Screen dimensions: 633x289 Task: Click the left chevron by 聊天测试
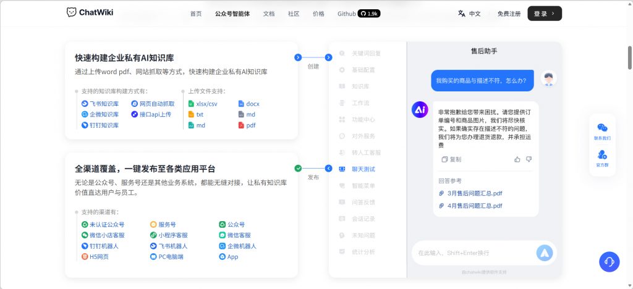[329, 169]
